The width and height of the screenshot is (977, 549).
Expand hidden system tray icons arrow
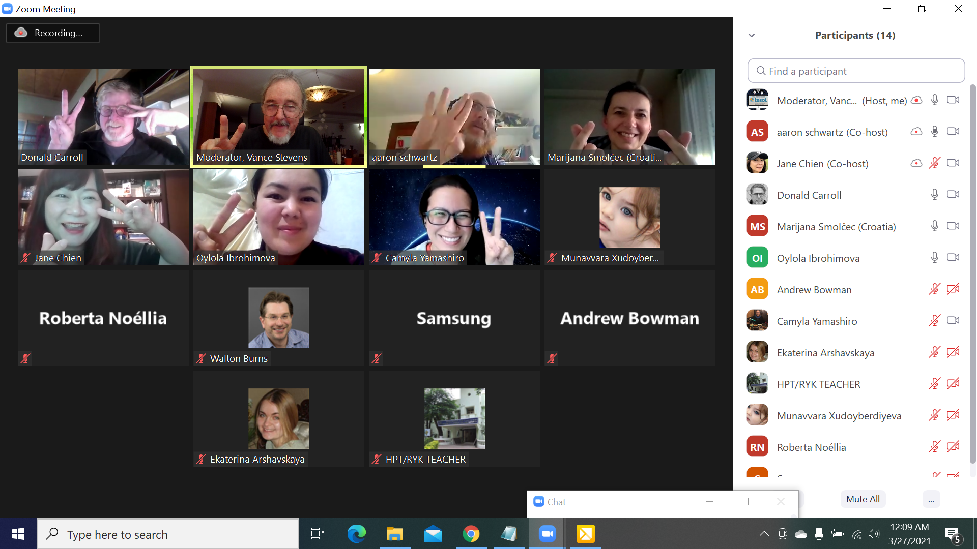point(764,534)
